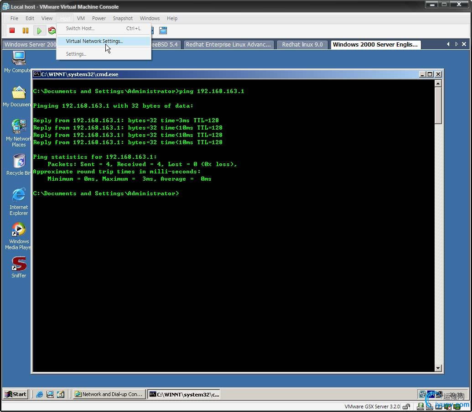Select Windows 2000 Server Englis tab
Screen dimensions: 472x412
375,45
